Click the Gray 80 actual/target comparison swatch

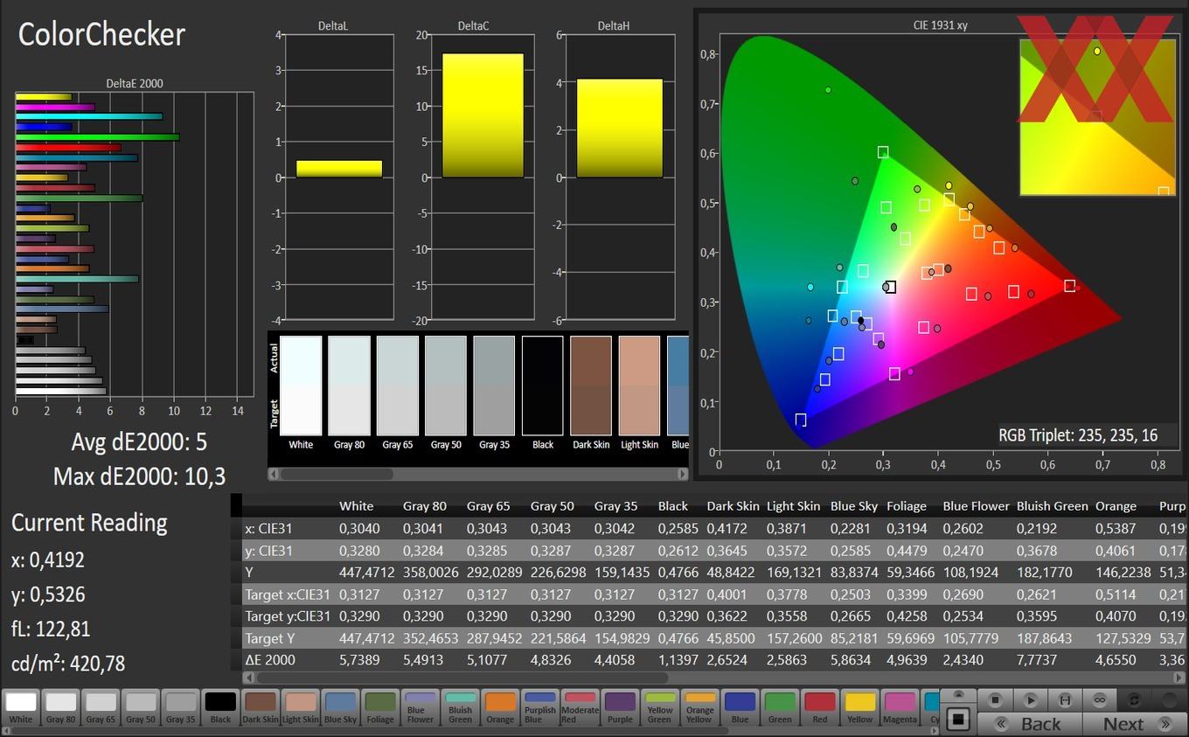349,386
